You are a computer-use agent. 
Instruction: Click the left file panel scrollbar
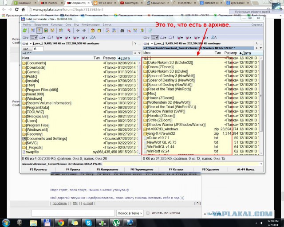(x=139, y=108)
